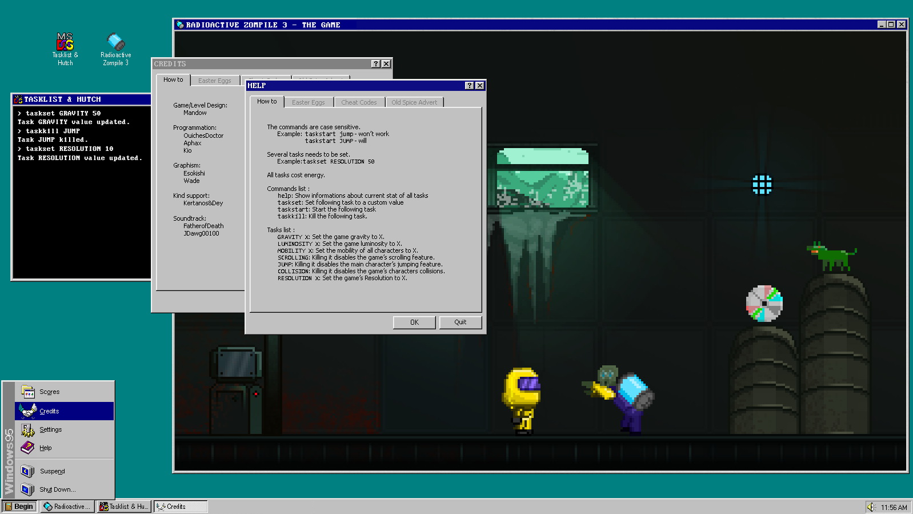Open Settings from the Begin menu
The height and width of the screenshot is (514, 913).
(64, 429)
